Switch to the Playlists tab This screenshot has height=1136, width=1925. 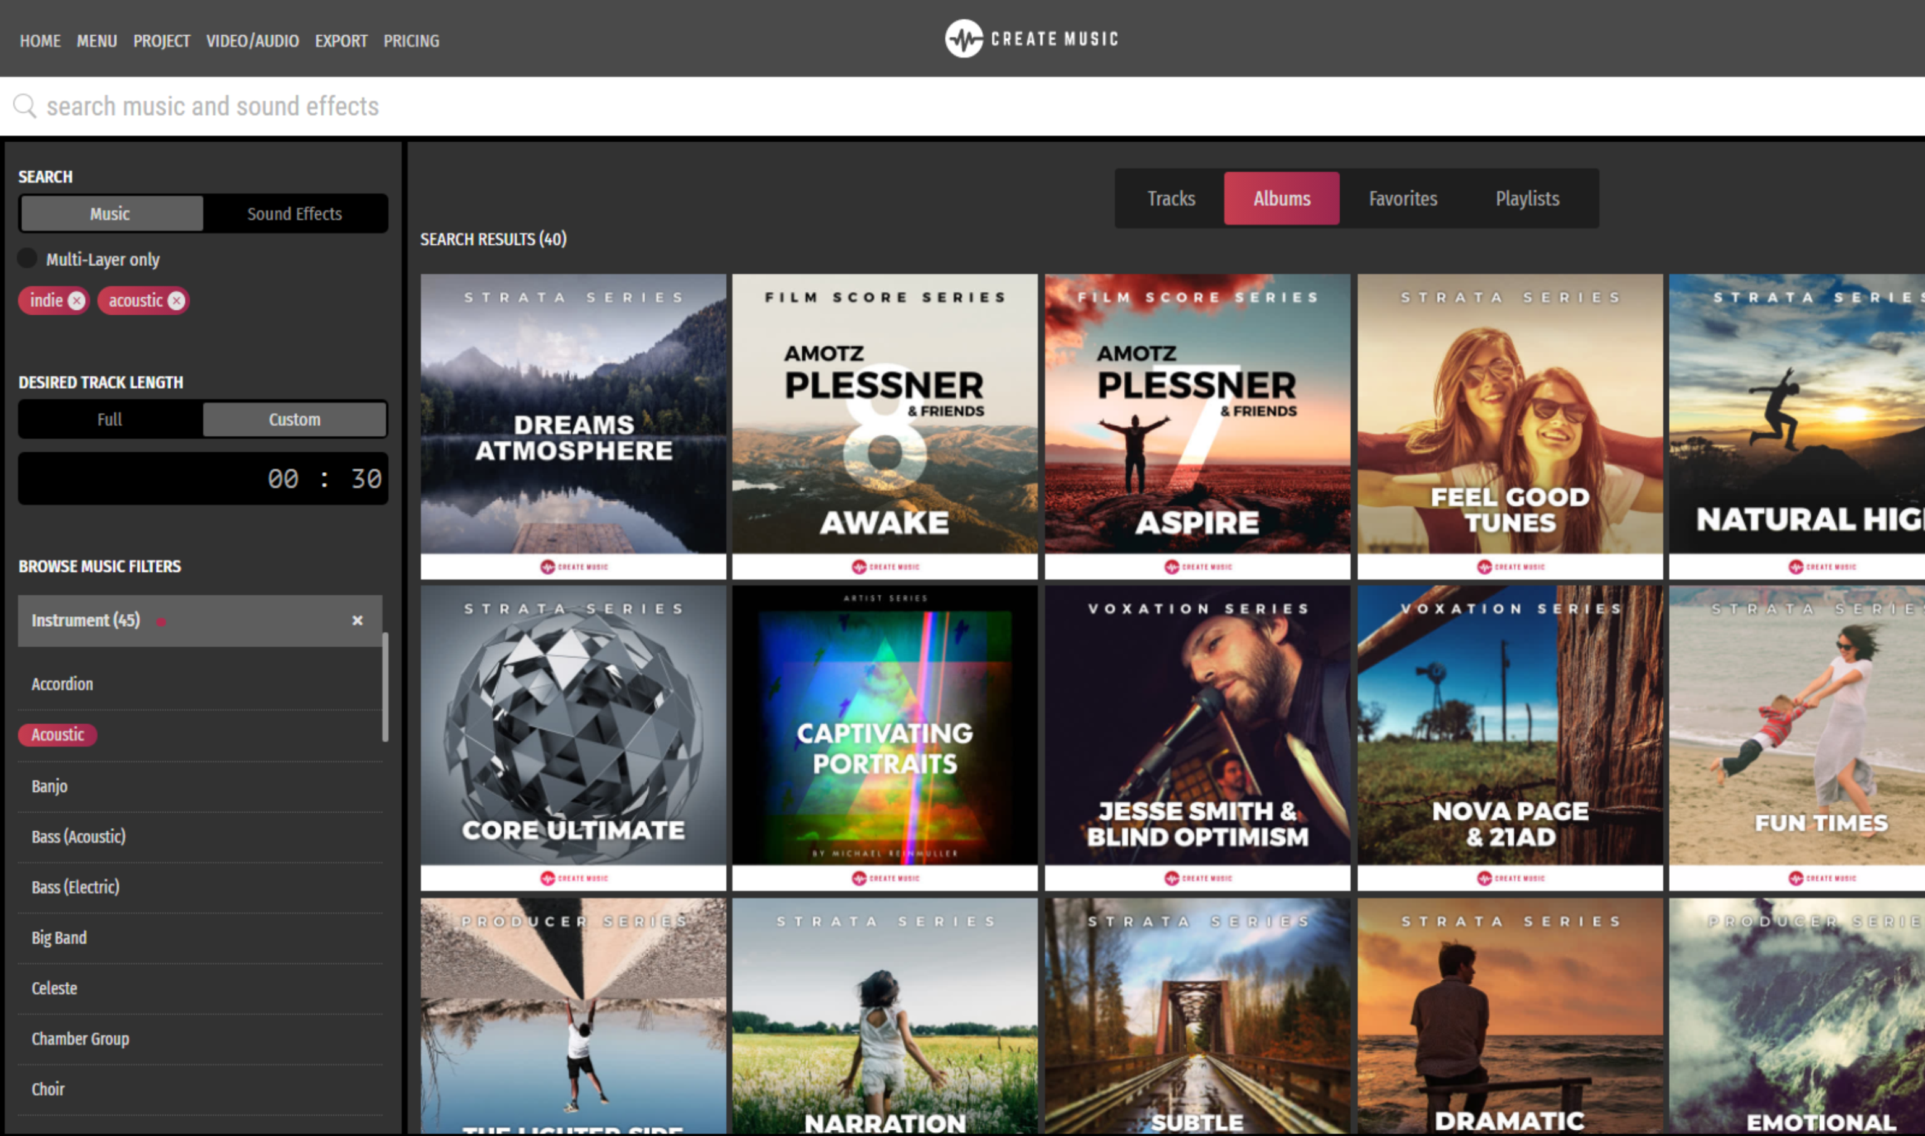(1527, 199)
